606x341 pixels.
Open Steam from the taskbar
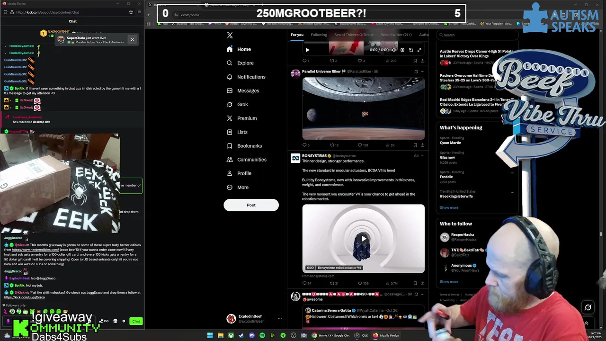(241, 335)
